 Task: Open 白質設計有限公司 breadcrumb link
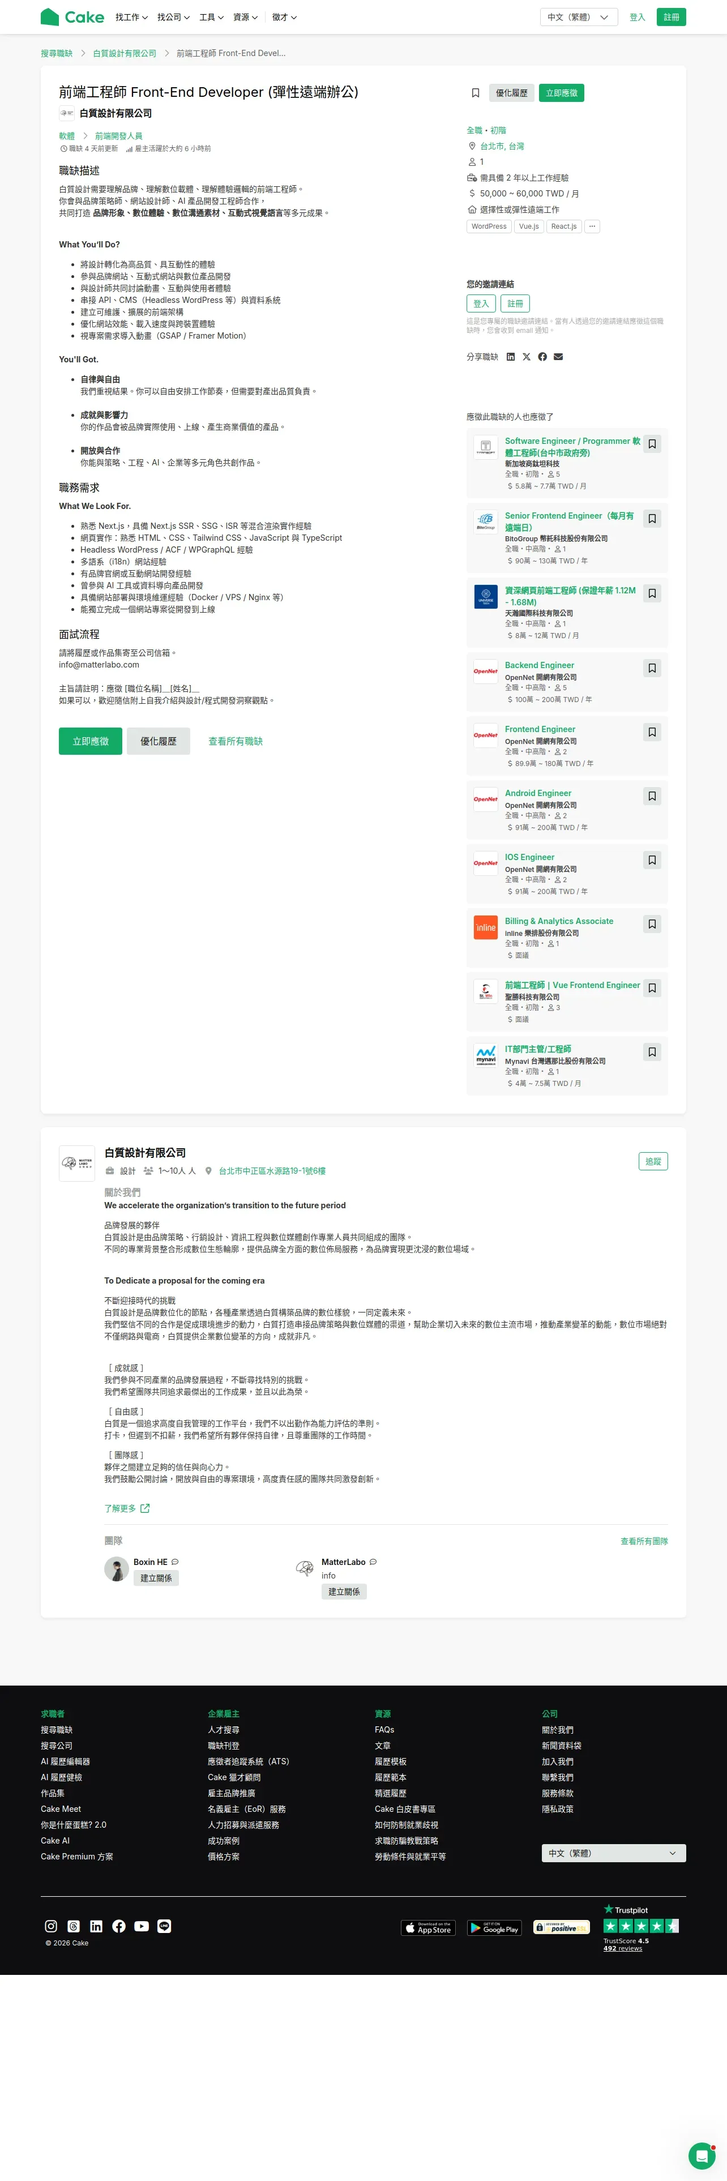click(x=125, y=53)
